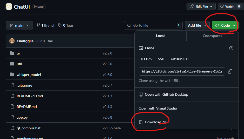The image size is (244, 139).
Task: Click the caret arrow on the Code button
Action: [x=234, y=25]
